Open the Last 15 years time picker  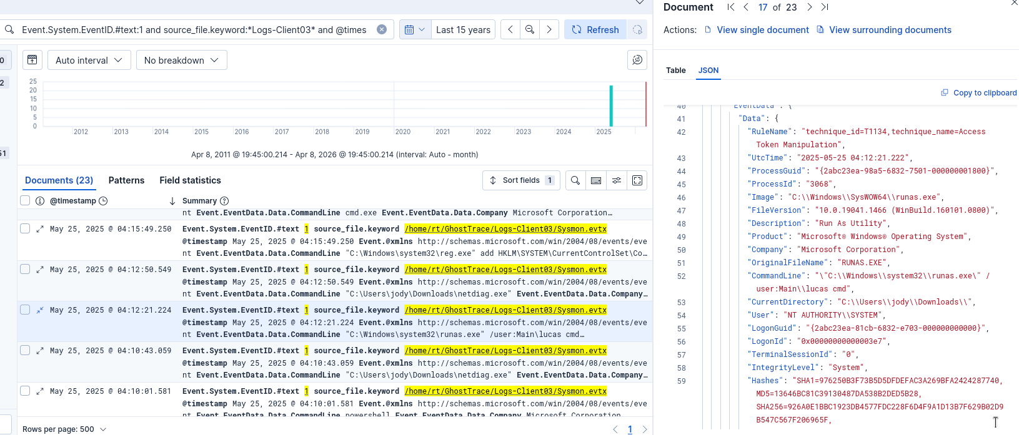[463, 29]
